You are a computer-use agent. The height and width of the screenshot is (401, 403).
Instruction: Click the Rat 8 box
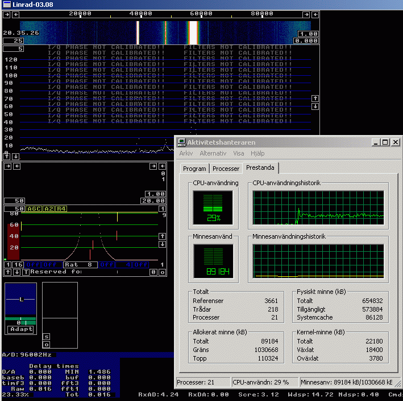pos(81,264)
